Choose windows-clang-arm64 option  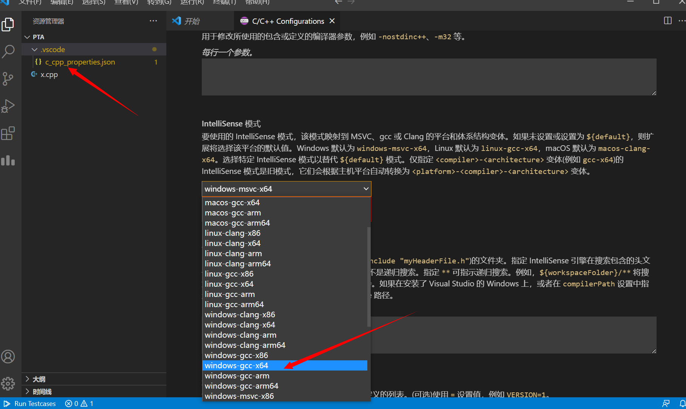(x=285, y=345)
